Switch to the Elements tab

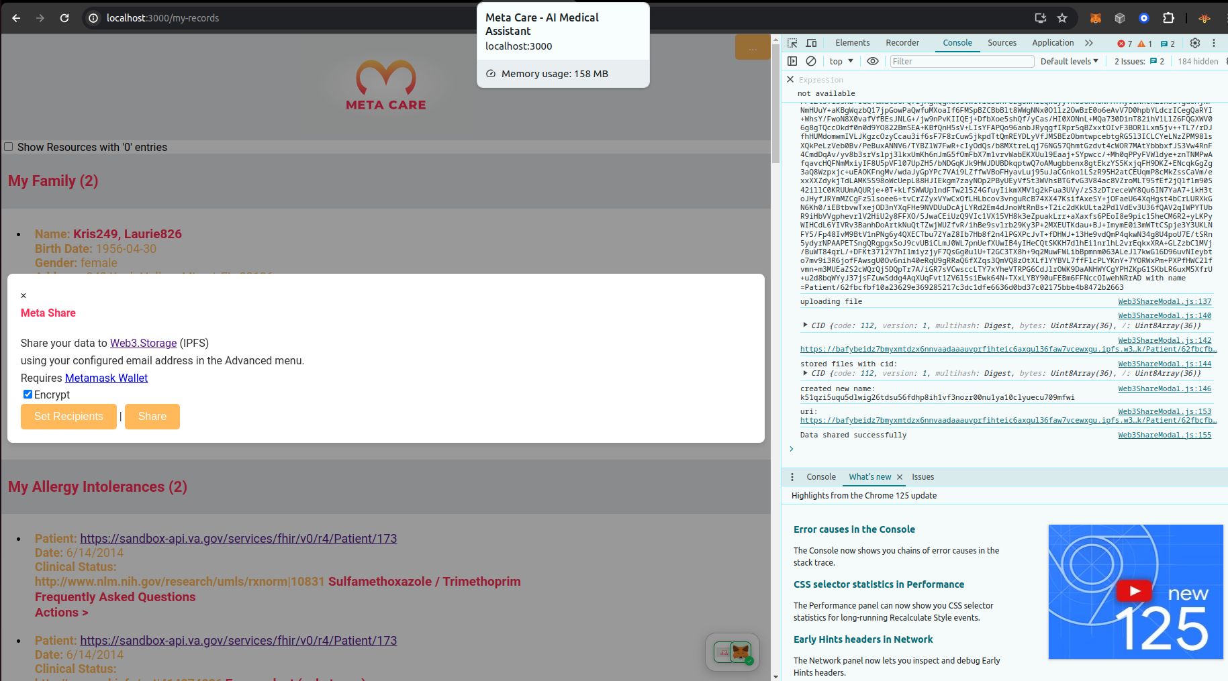pos(852,43)
